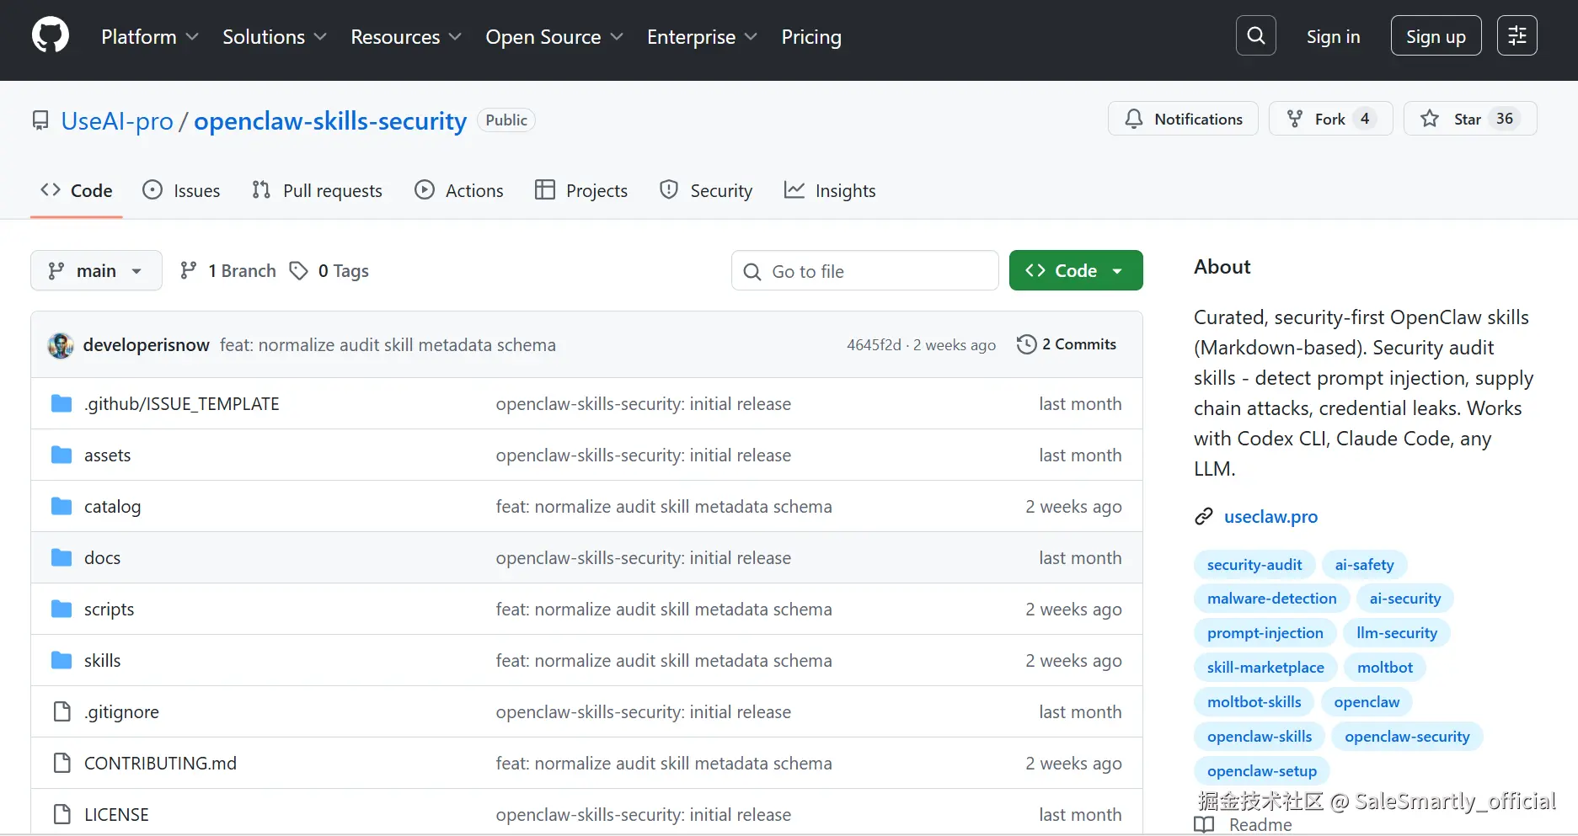Open the Solutions dropdown menu
Viewport: 1578px width, 836px height.
[274, 37]
